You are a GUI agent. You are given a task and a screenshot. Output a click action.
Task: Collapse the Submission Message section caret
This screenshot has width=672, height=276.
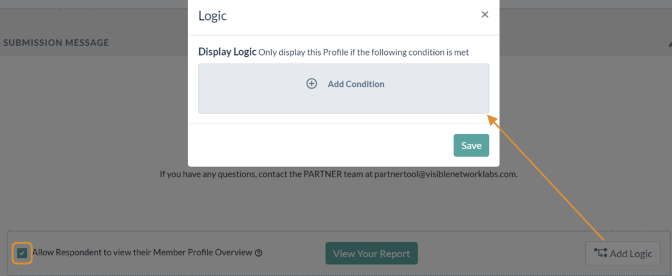click(670, 43)
